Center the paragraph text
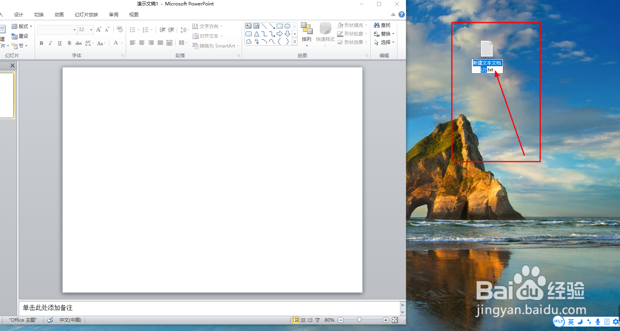The height and width of the screenshot is (331, 620). tap(142, 43)
